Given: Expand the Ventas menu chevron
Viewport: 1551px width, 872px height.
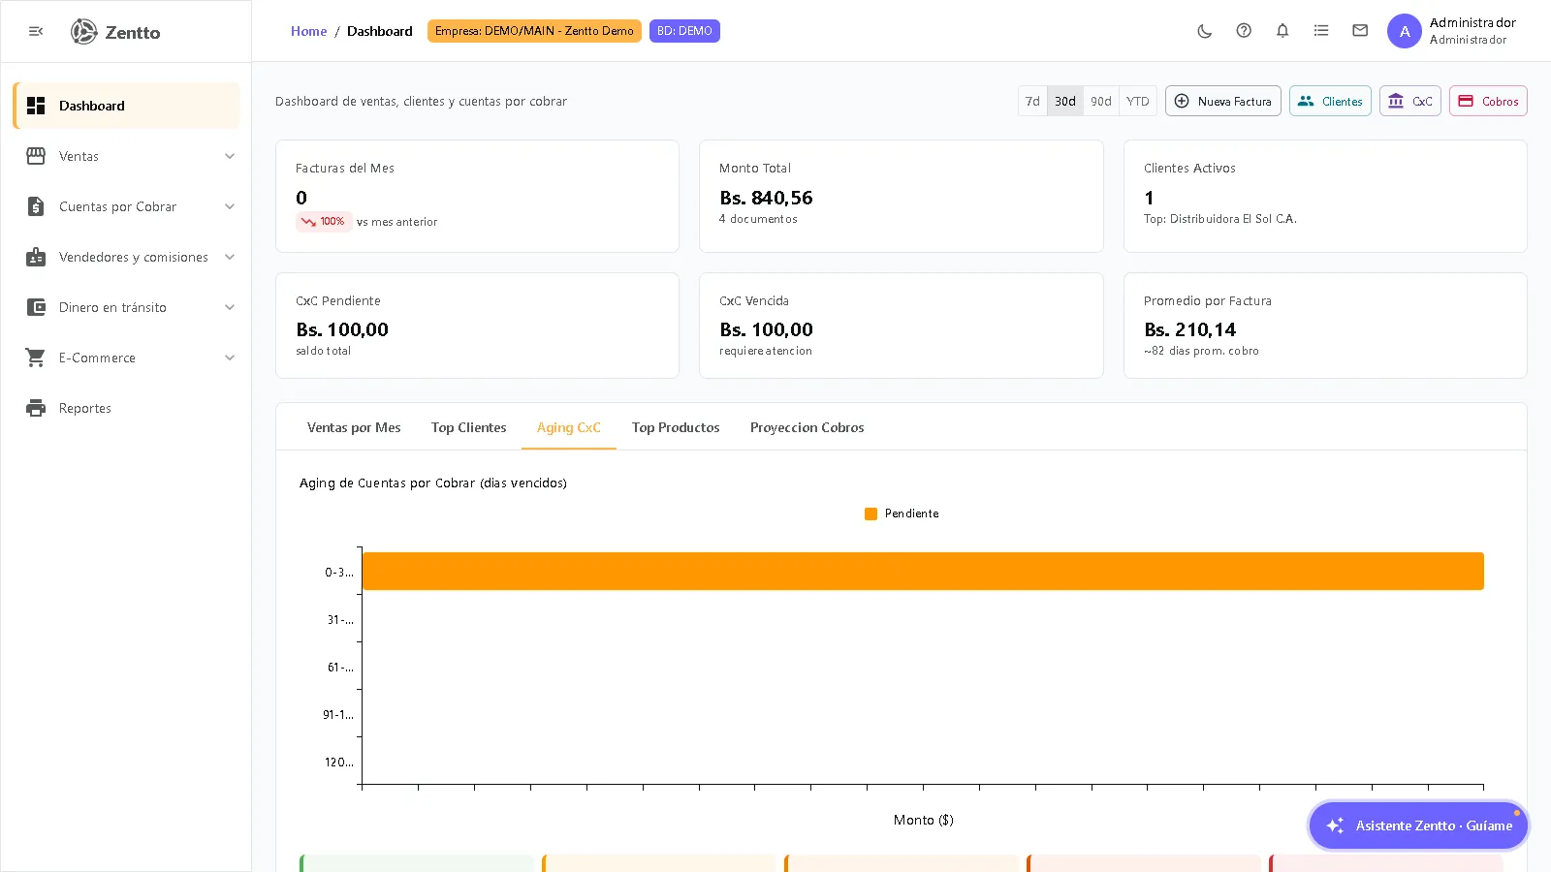Looking at the screenshot, I should pyautogui.click(x=230, y=156).
